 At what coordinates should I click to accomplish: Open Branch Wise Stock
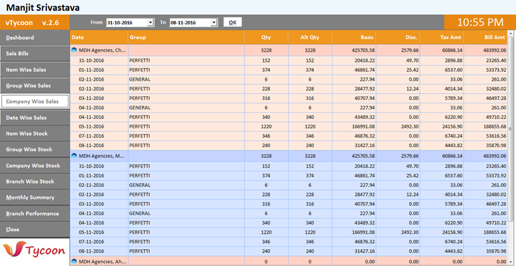pos(34,181)
